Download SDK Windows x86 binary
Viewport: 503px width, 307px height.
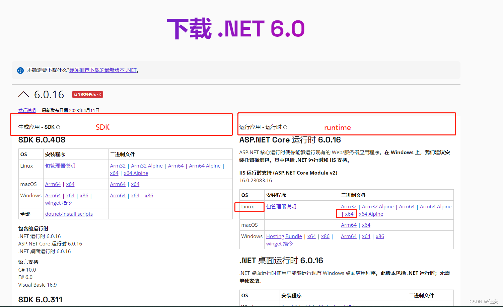point(149,196)
